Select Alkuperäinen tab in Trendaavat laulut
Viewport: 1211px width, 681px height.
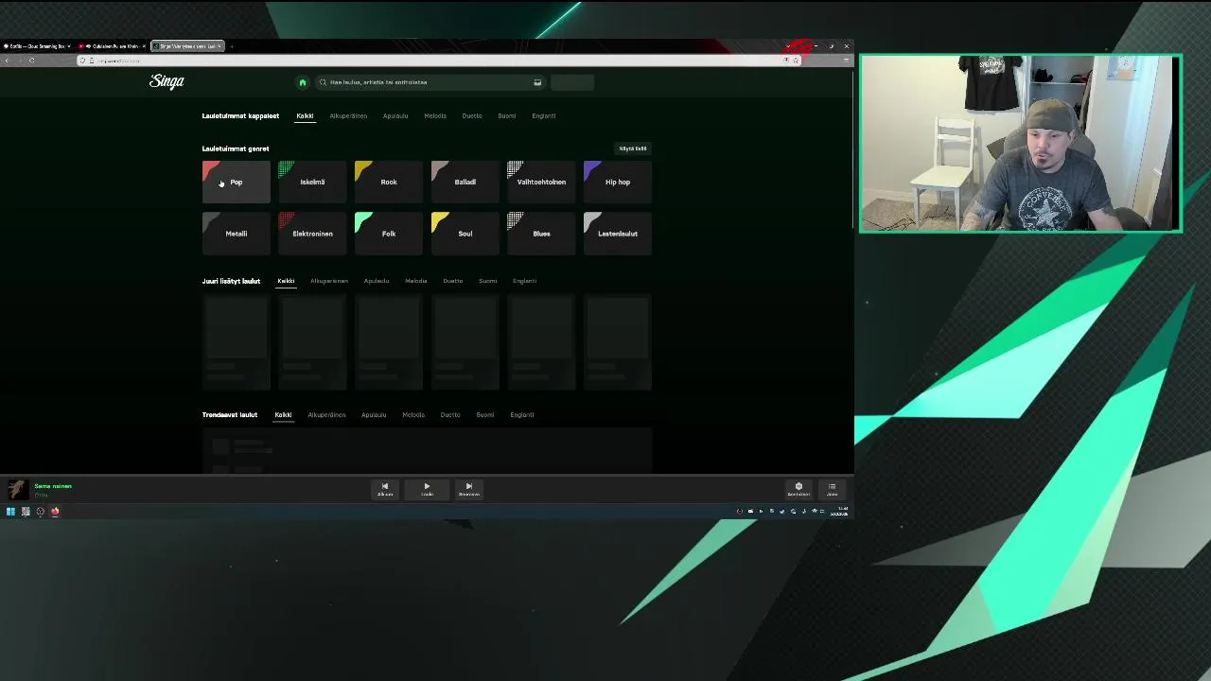(326, 414)
